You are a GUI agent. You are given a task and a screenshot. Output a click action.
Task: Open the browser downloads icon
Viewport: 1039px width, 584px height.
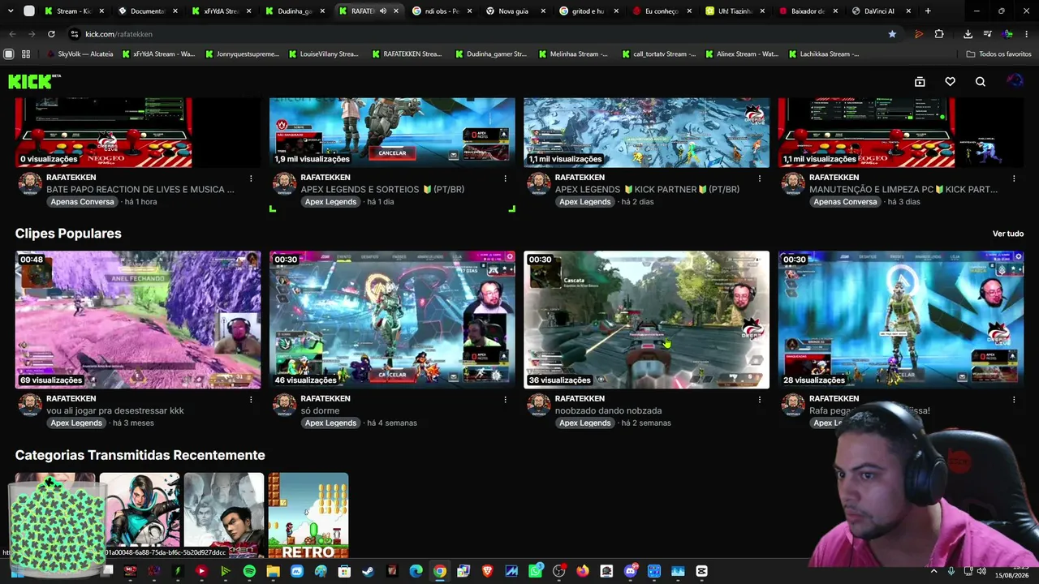pyautogui.click(x=968, y=34)
